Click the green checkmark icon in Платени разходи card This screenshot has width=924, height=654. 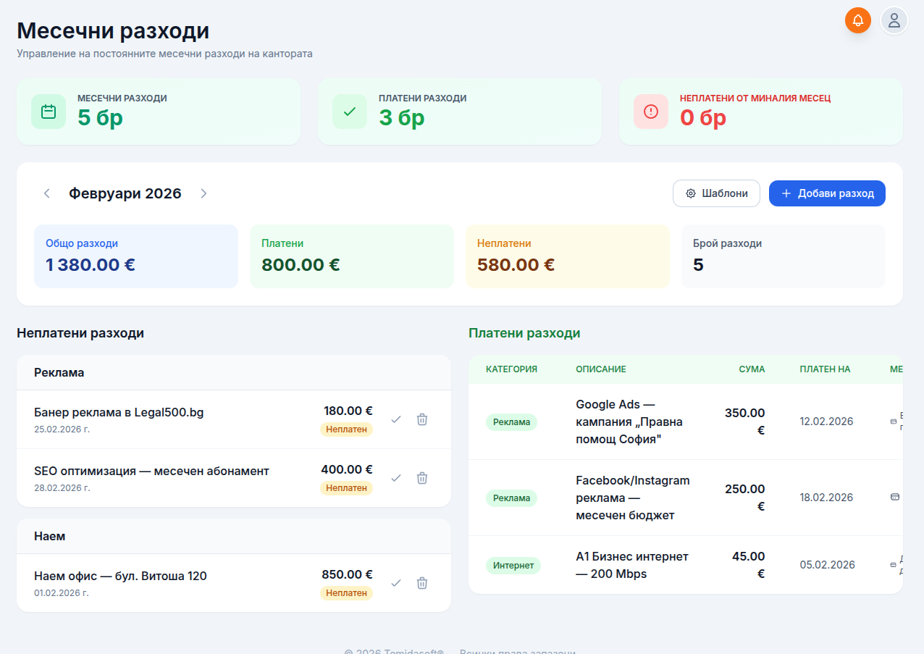[x=350, y=112]
